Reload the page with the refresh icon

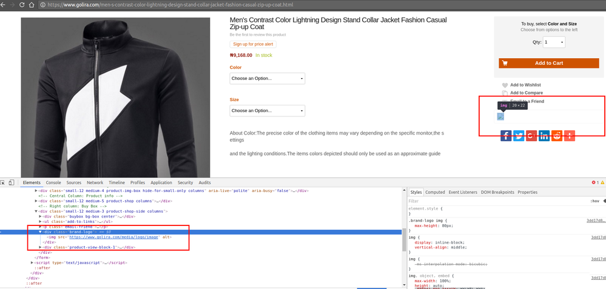[22, 5]
